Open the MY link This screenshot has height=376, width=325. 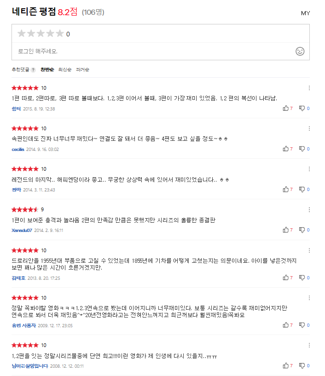click(305, 13)
